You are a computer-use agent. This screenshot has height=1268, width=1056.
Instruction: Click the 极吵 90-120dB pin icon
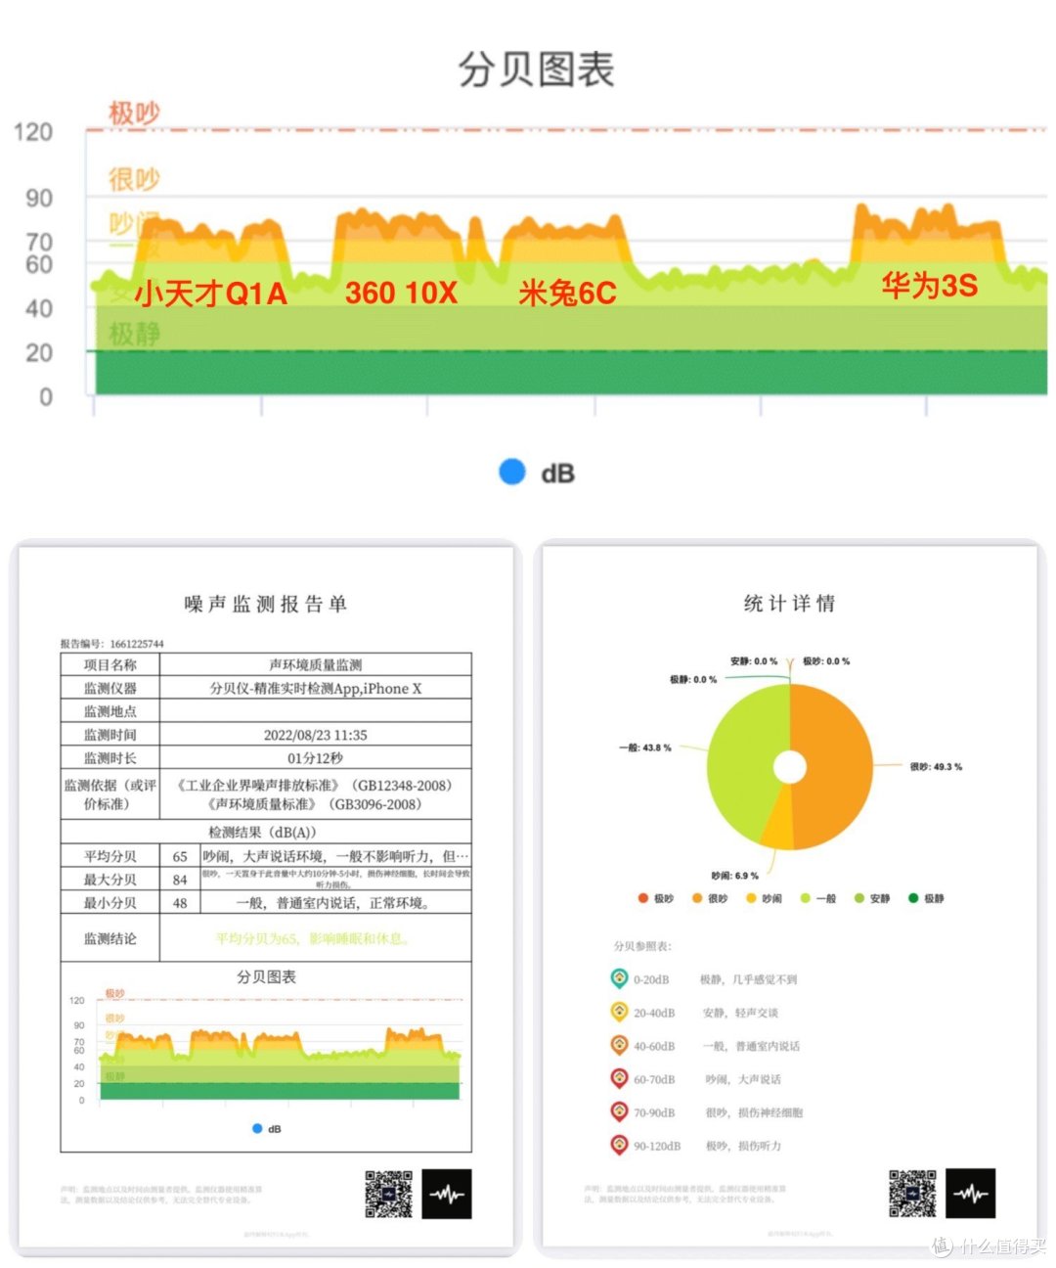(620, 1146)
